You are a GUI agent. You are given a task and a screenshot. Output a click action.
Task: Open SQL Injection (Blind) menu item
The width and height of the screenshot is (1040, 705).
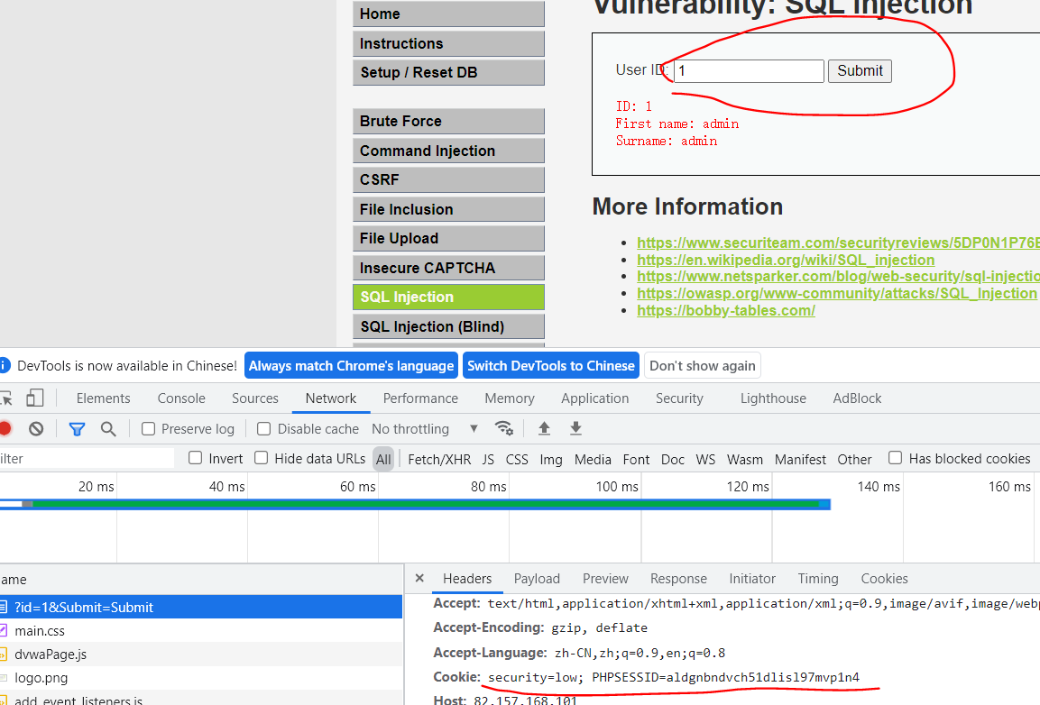pyautogui.click(x=448, y=326)
